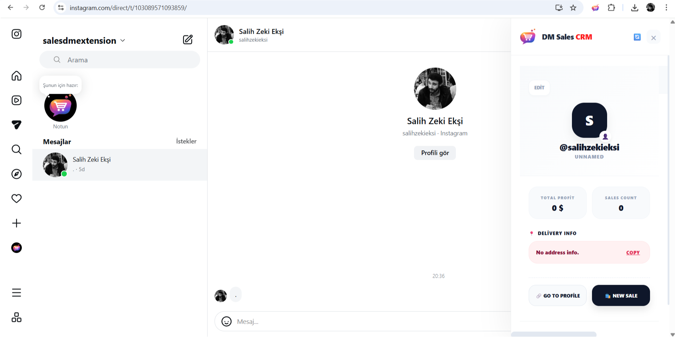
Task: Open the sidebar search magnifier icon
Action: (17, 150)
